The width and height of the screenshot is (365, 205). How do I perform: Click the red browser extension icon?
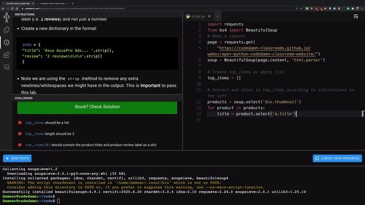click(x=316, y=9)
